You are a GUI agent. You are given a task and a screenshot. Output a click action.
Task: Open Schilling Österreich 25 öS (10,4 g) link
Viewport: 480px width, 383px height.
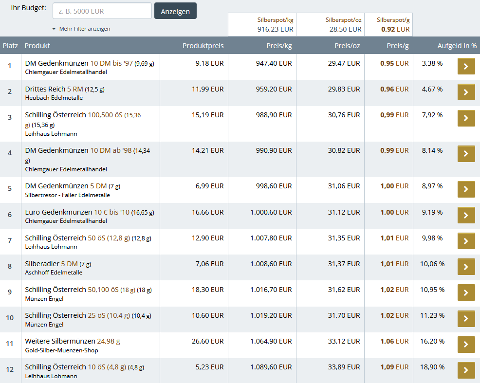[x=88, y=315]
